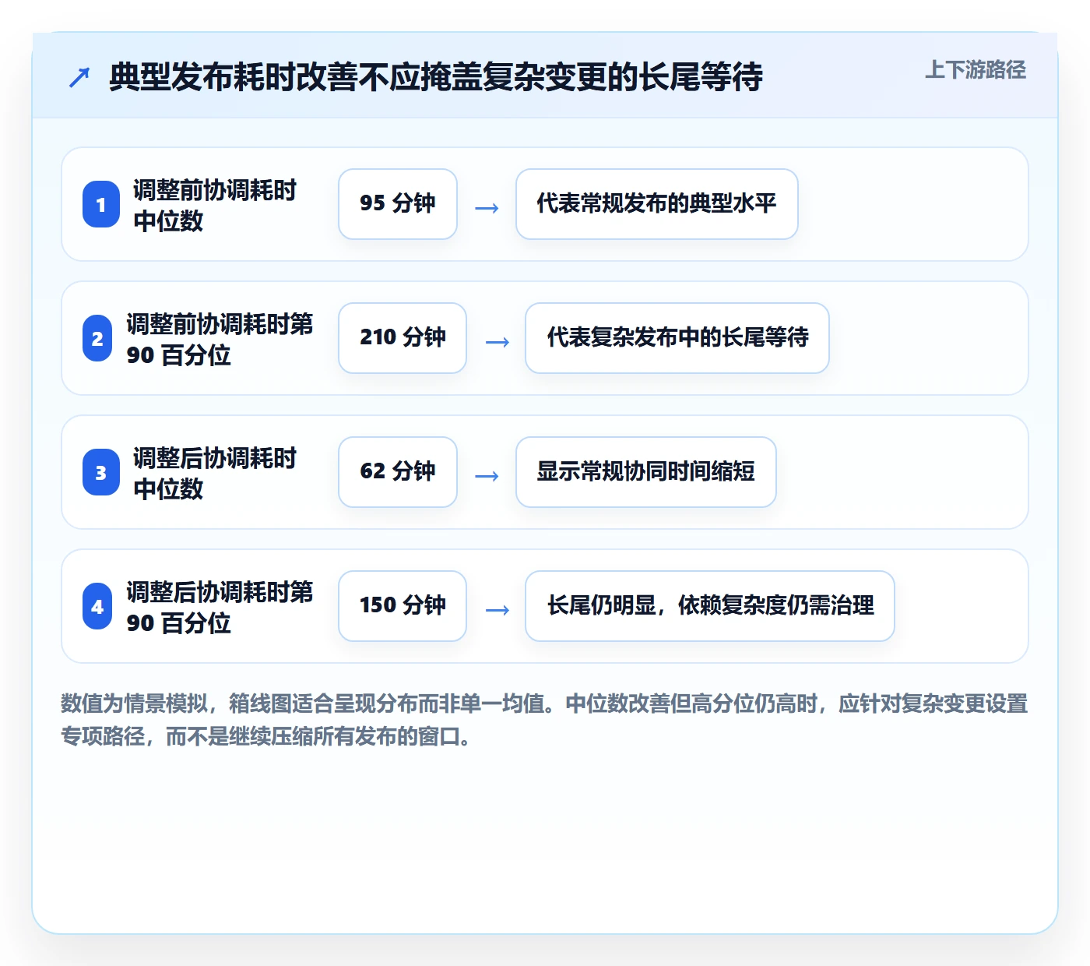The height and width of the screenshot is (966, 1090).
Task: Click the 62 分钟 value pill
Action: pos(398,472)
